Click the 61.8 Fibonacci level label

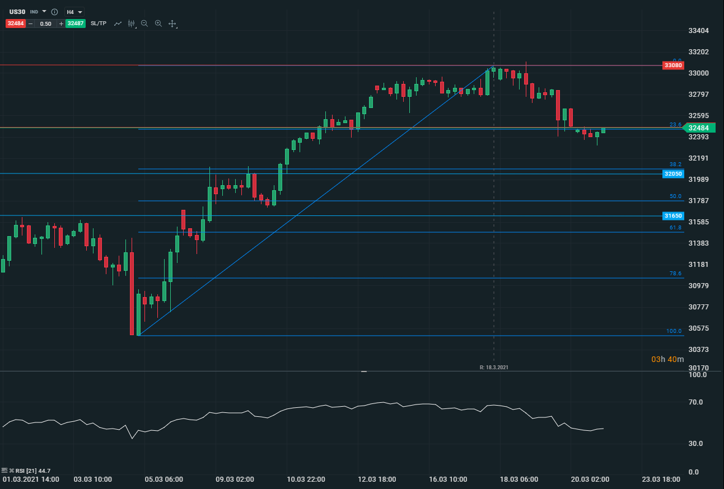coord(675,228)
